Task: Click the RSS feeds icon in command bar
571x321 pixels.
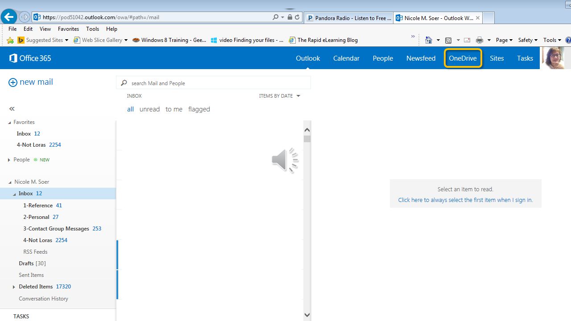Action: point(448,40)
